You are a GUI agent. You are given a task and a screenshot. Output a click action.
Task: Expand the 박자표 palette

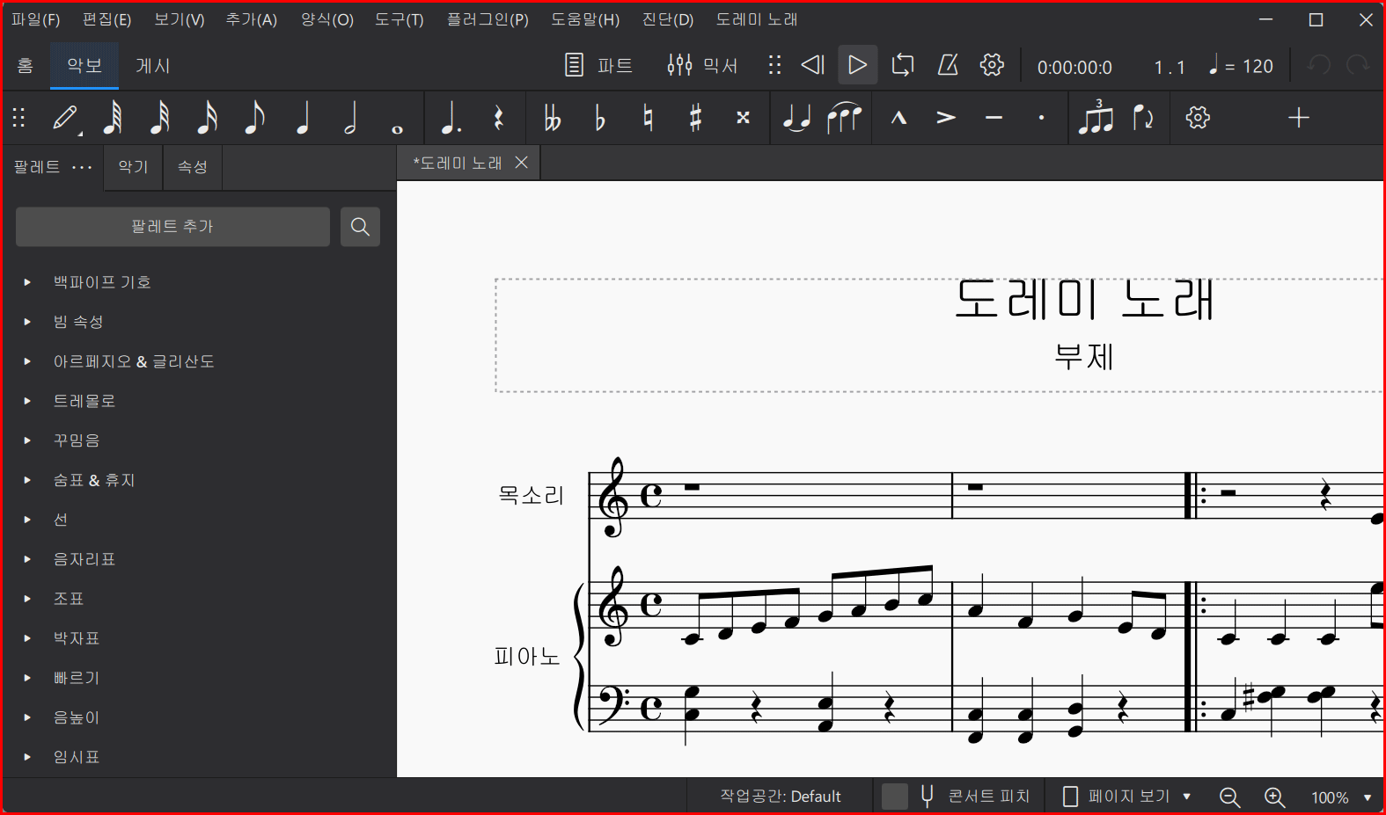tap(27, 638)
